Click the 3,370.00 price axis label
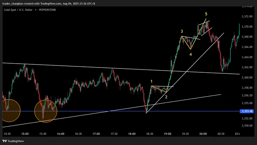257x145 pixels. pyautogui.click(x=247, y=26)
